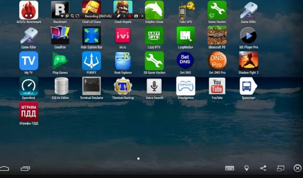303x178 pixels.
Task: Open the Lazy IPTV app
Action: [154, 35]
